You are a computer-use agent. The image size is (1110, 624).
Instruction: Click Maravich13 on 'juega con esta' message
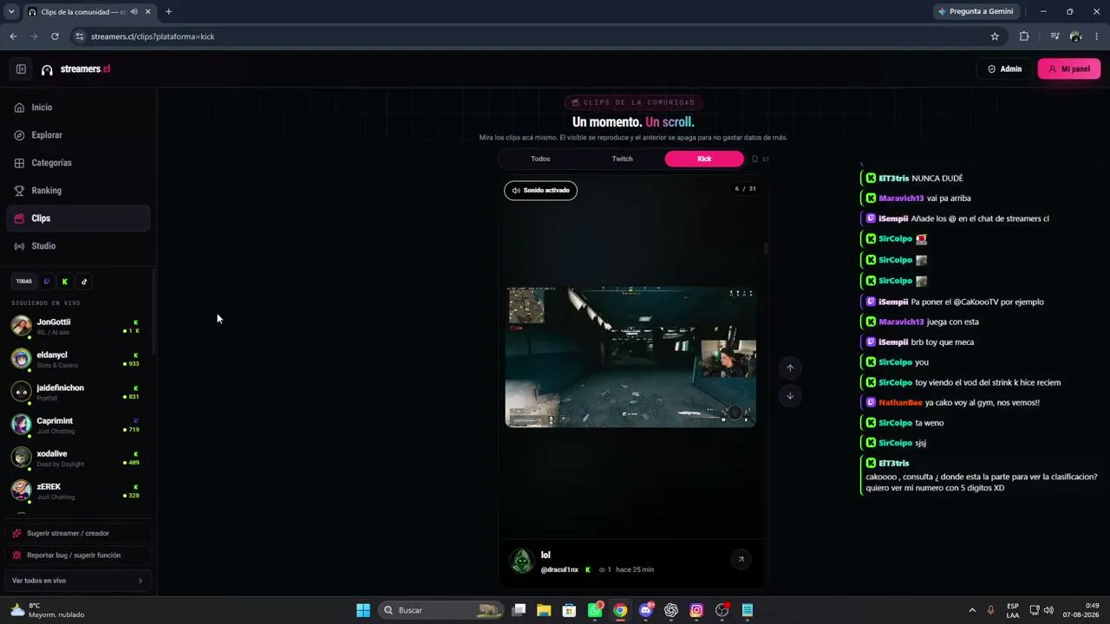coord(901,322)
